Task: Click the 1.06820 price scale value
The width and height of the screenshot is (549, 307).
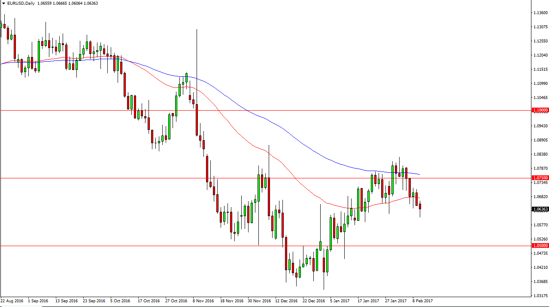Action: [x=540, y=197]
